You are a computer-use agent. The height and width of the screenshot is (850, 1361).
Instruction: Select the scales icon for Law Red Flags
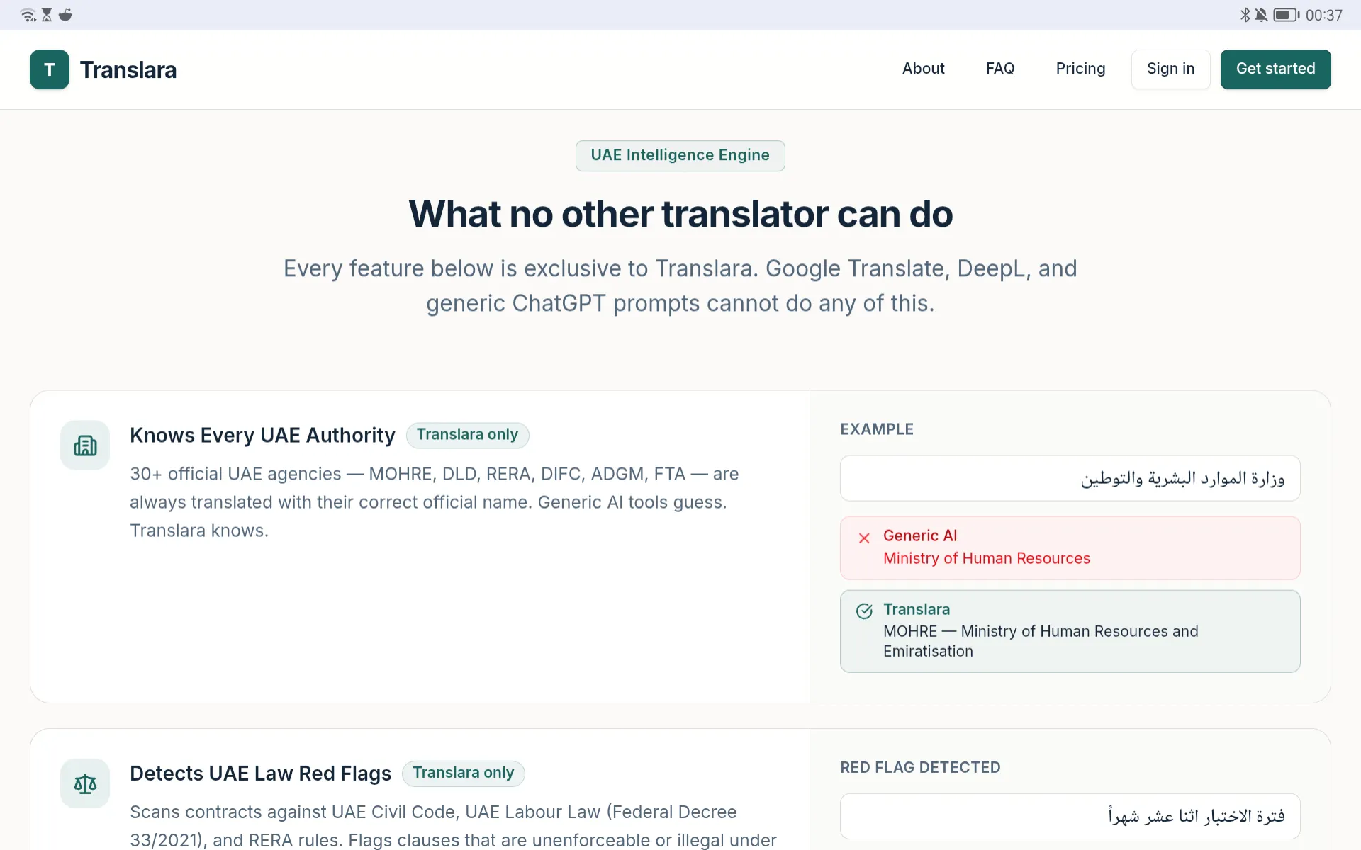[85, 783]
